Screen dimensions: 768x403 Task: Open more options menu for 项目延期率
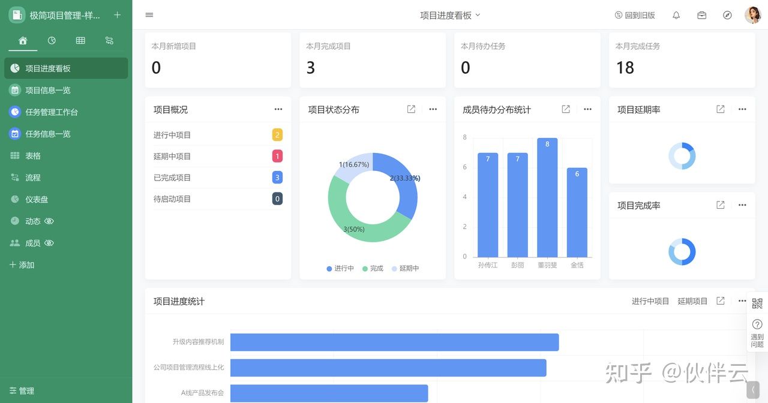point(742,109)
